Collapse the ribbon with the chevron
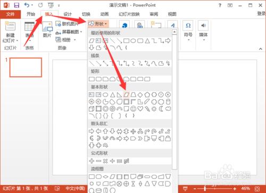The height and width of the screenshot is (193, 266). (261, 49)
